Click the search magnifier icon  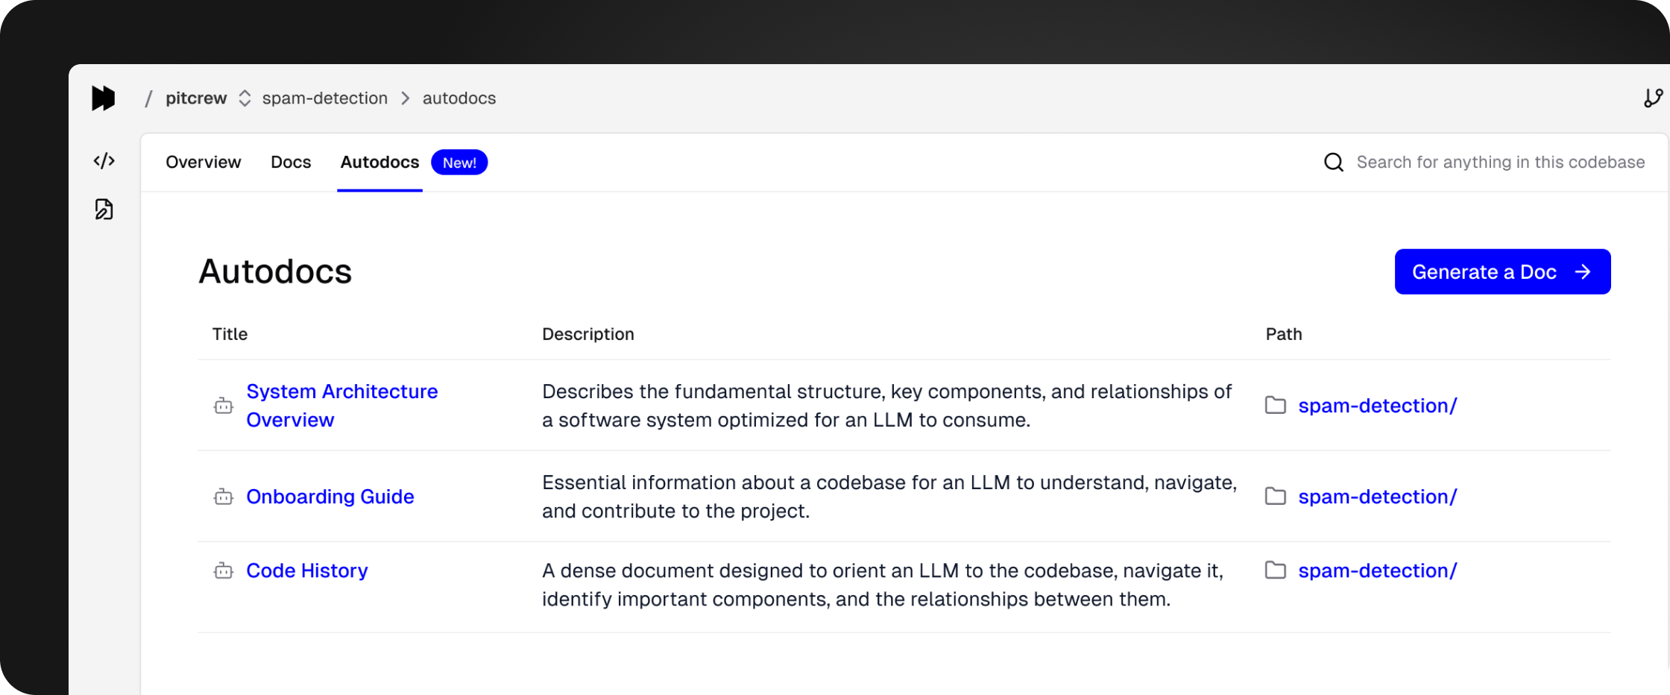1333,163
